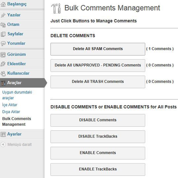Select the Dışa Aktar submenu item

point(11,112)
